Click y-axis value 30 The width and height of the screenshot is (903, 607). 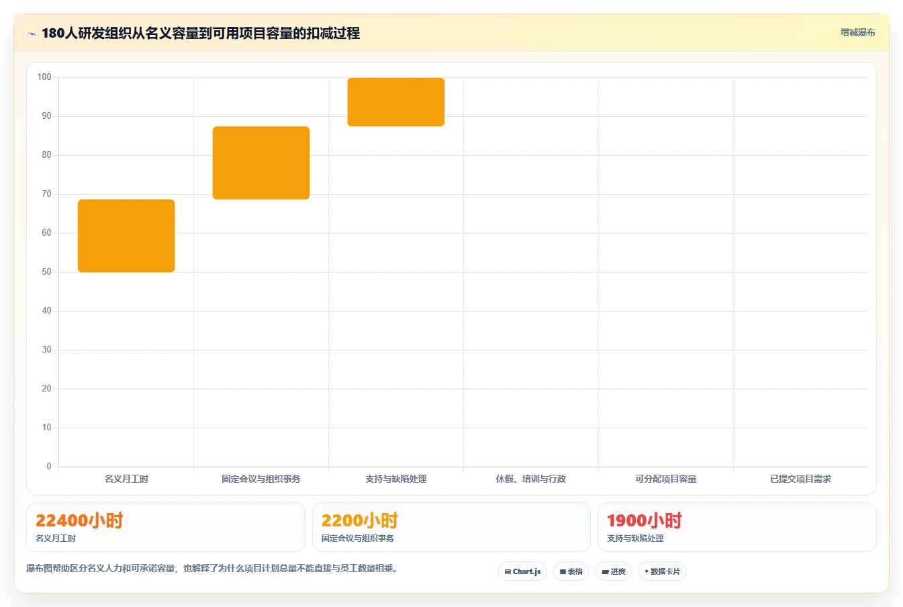pos(46,350)
